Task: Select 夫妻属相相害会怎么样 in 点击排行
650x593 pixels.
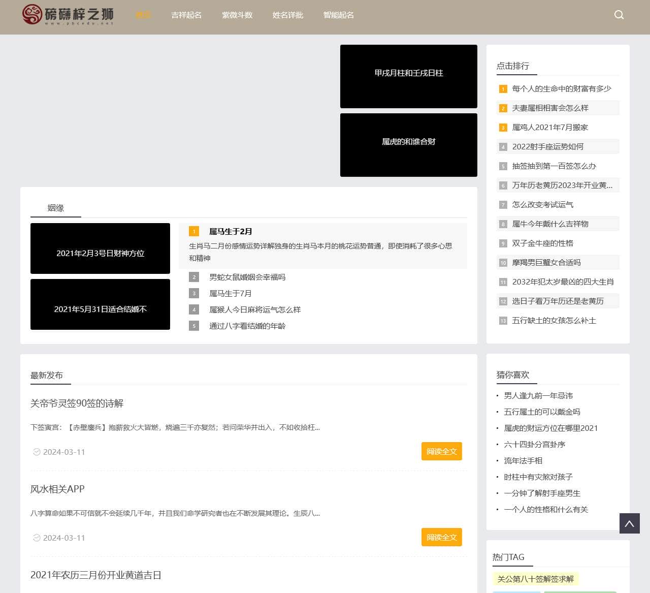Action: (x=550, y=108)
